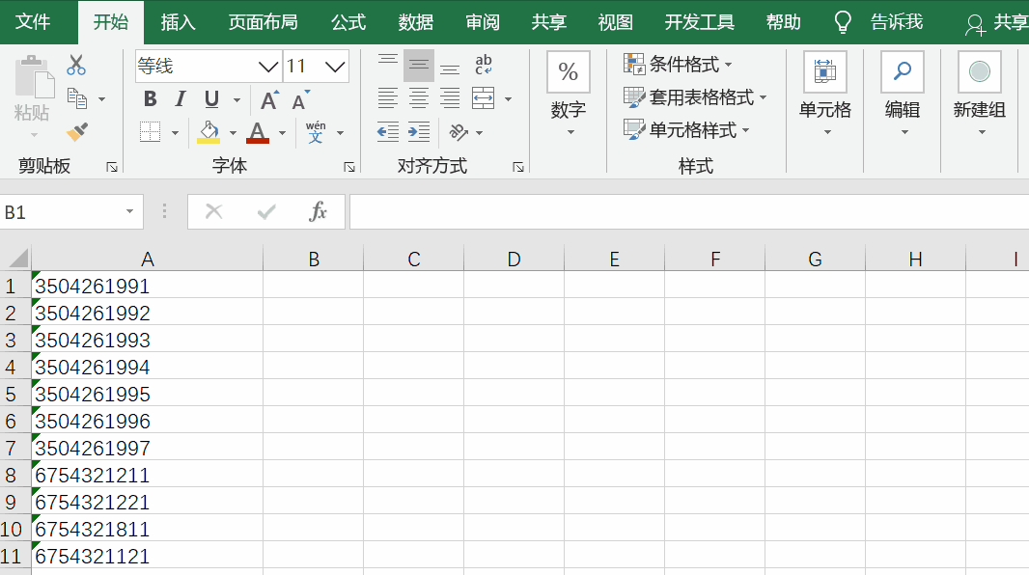Image resolution: width=1029 pixels, height=575 pixels.
Task: Toggle bold formatting
Action: [x=151, y=99]
